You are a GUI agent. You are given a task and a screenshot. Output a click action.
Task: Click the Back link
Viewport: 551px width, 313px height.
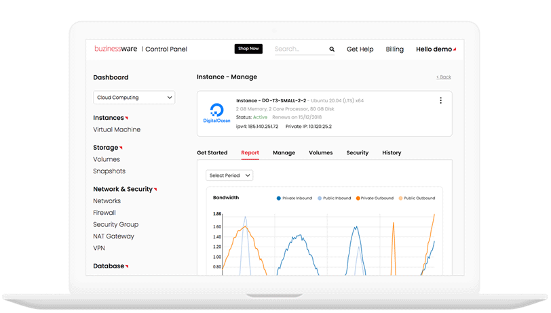pos(444,77)
